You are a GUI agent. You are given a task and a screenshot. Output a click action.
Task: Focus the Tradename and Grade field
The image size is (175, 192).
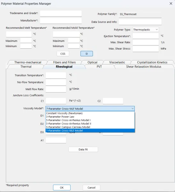(61, 13)
